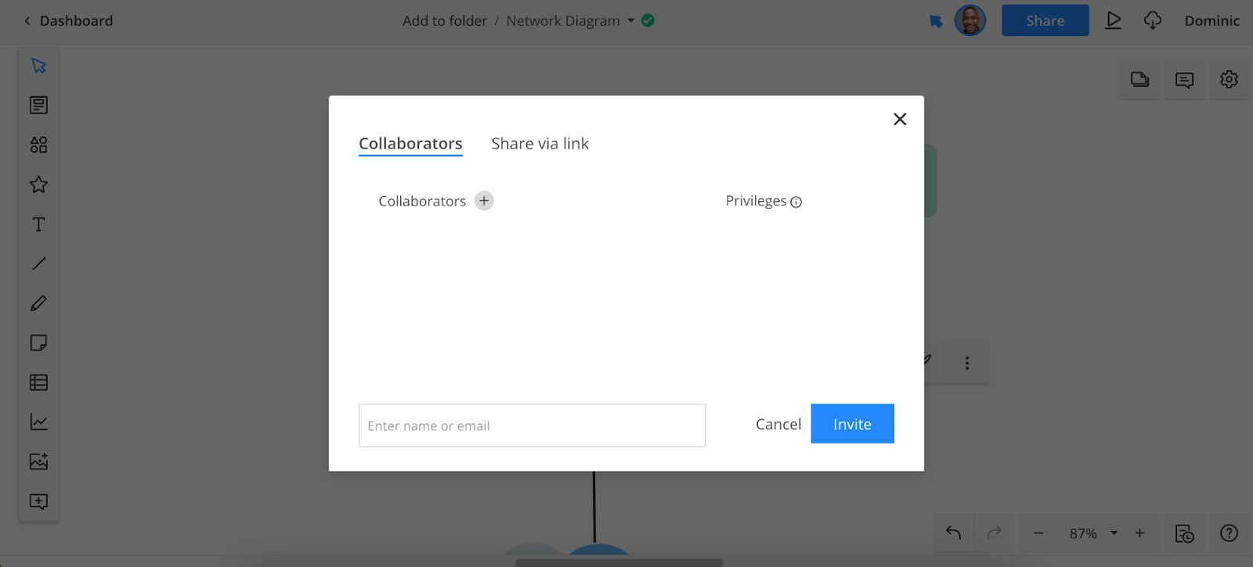Choose the Sticky note tool

tap(38, 343)
